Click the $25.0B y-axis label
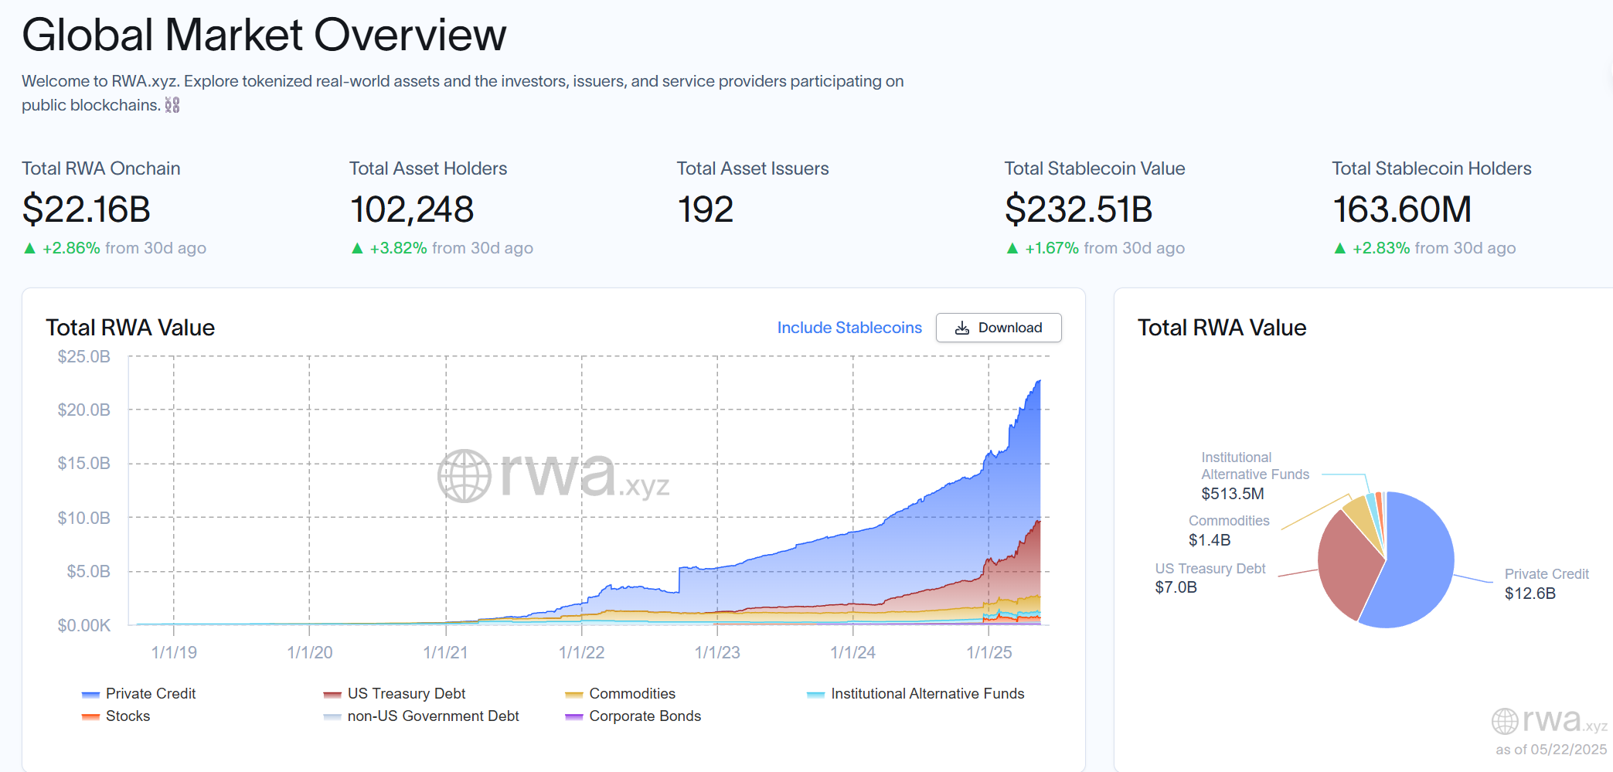The image size is (1613, 772). (83, 356)
